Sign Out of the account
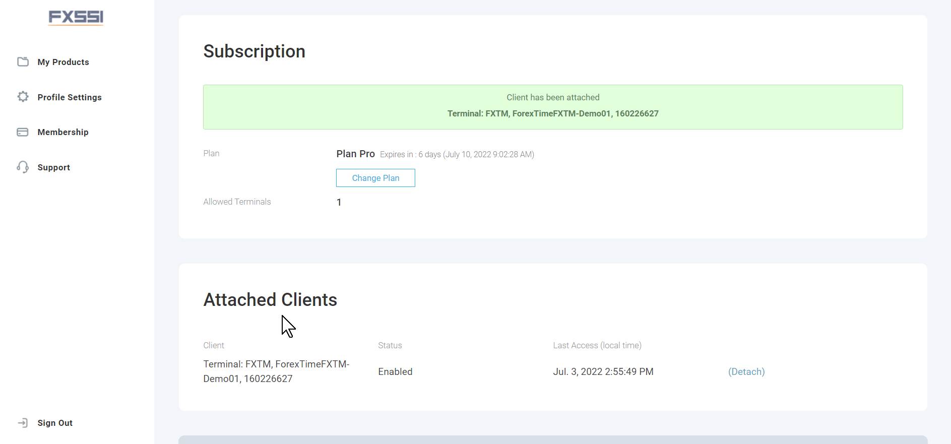 tap(55, 423)
